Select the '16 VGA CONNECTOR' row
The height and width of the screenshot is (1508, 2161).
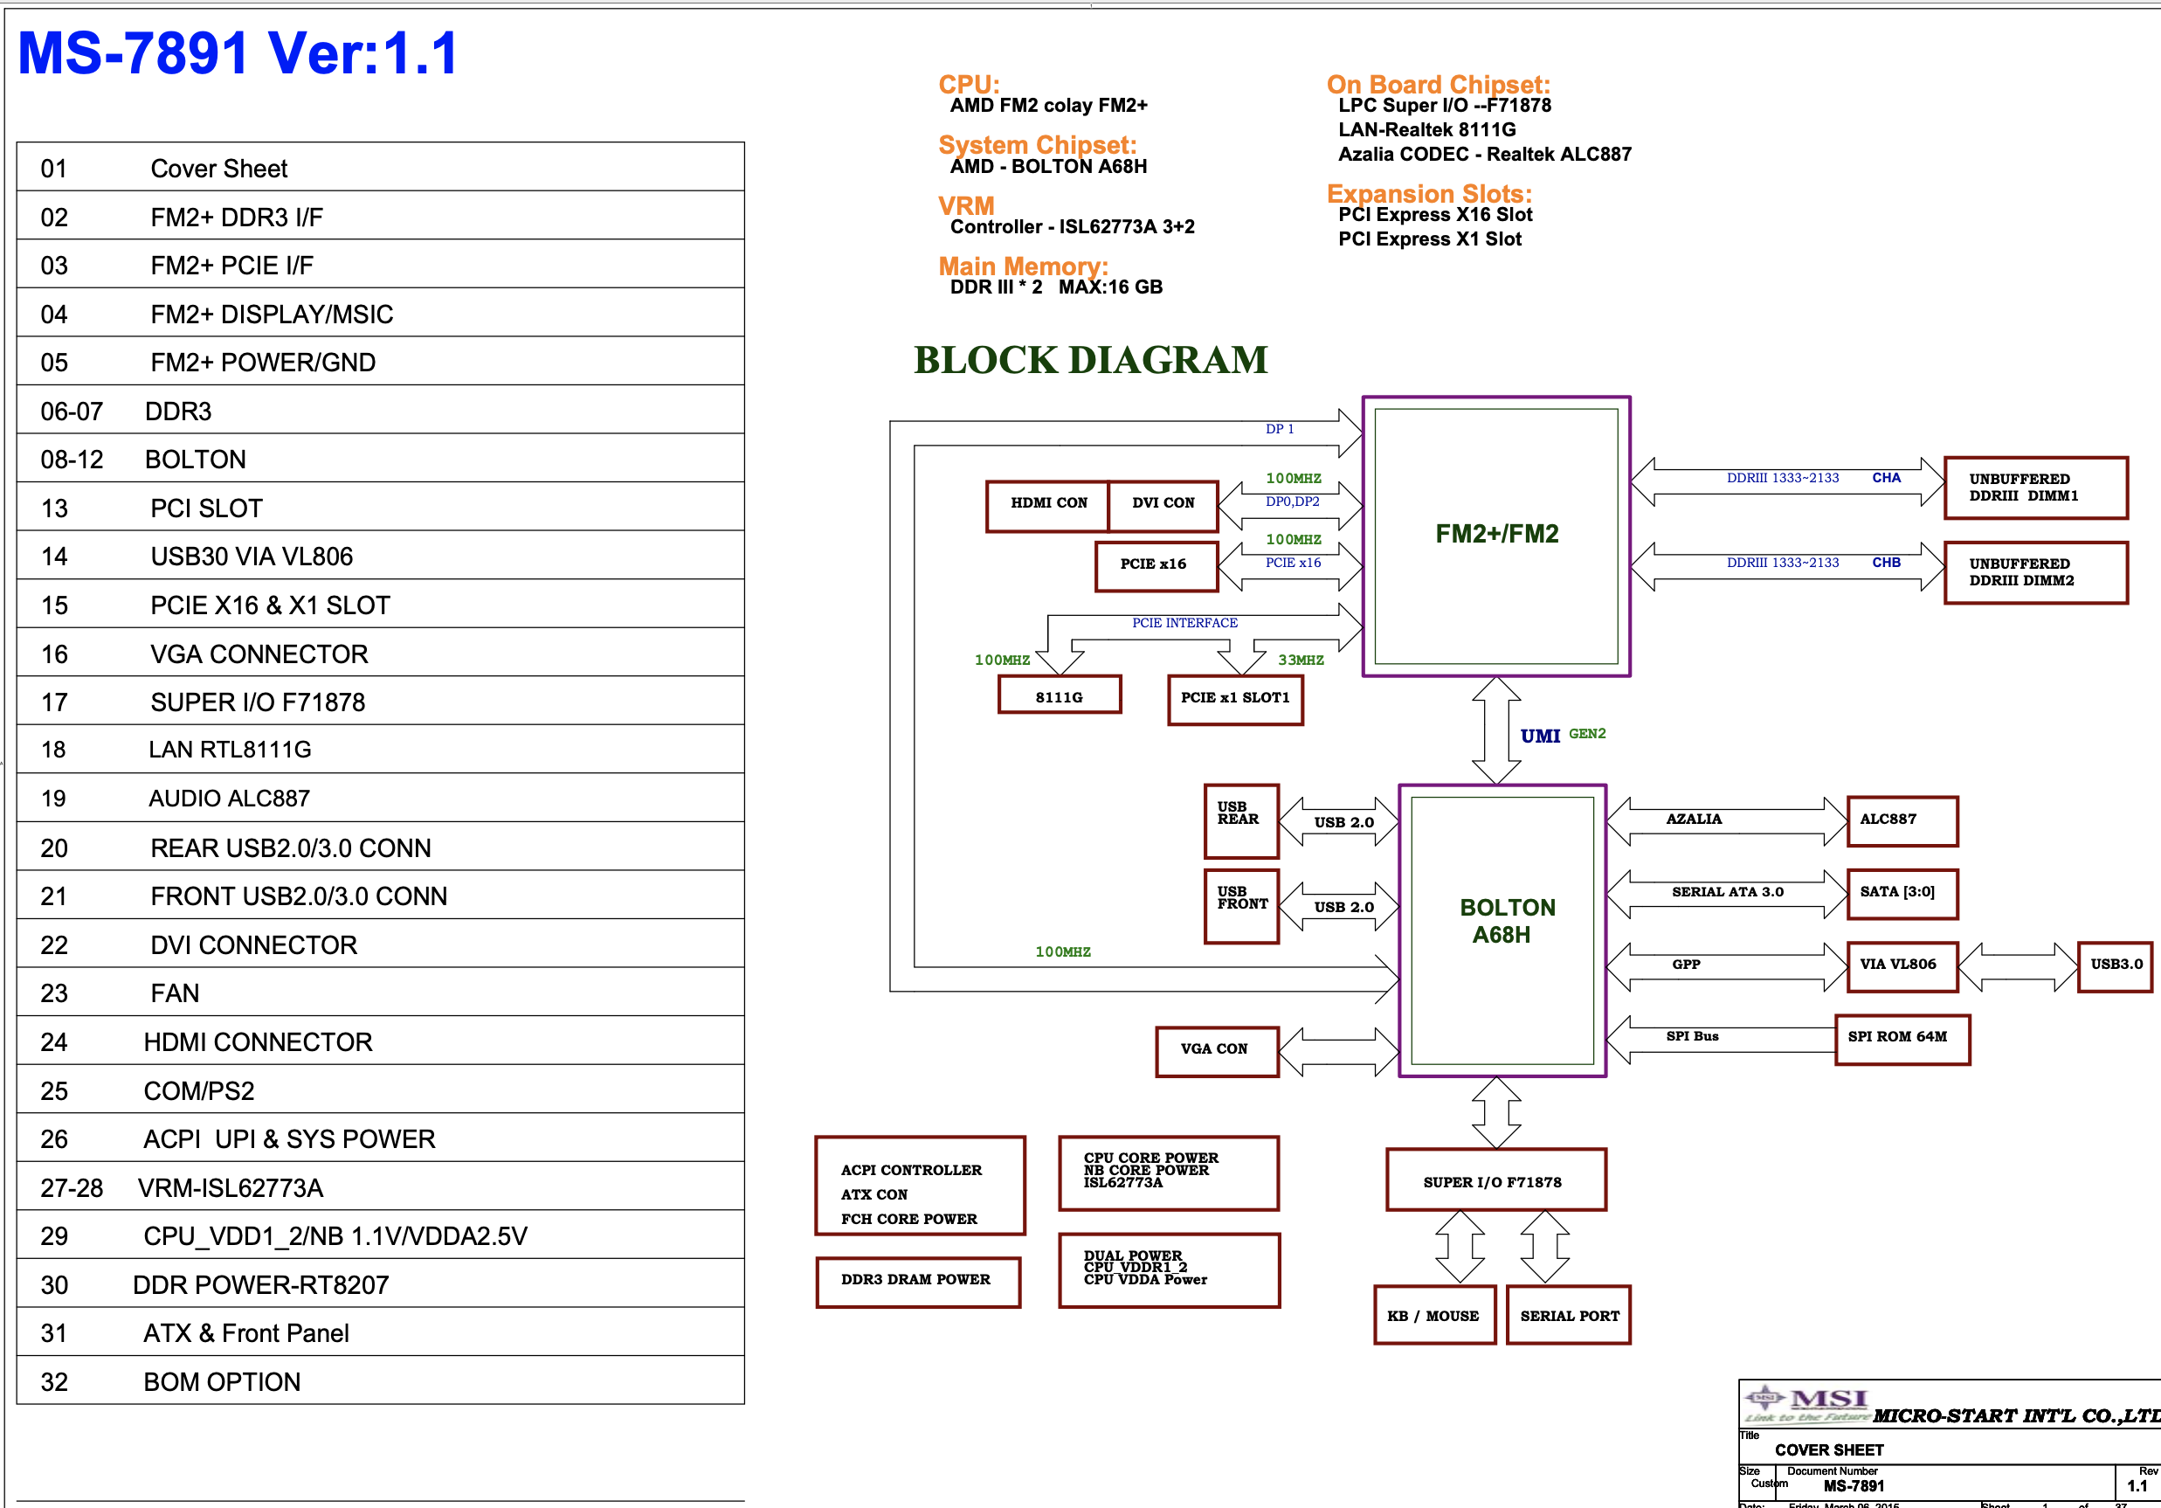pos(380,654)
